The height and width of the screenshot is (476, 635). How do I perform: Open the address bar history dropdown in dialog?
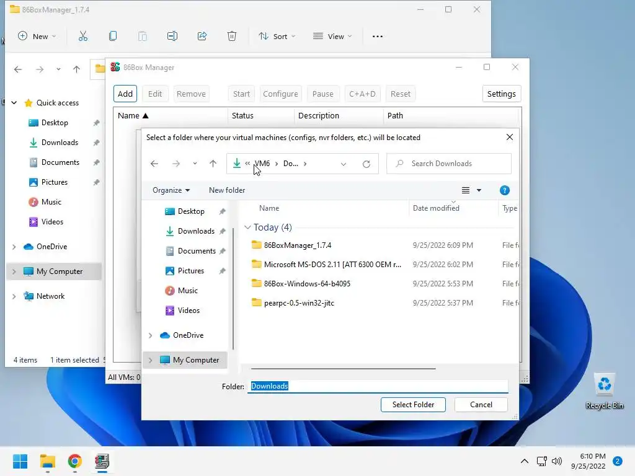pos(344,164)
